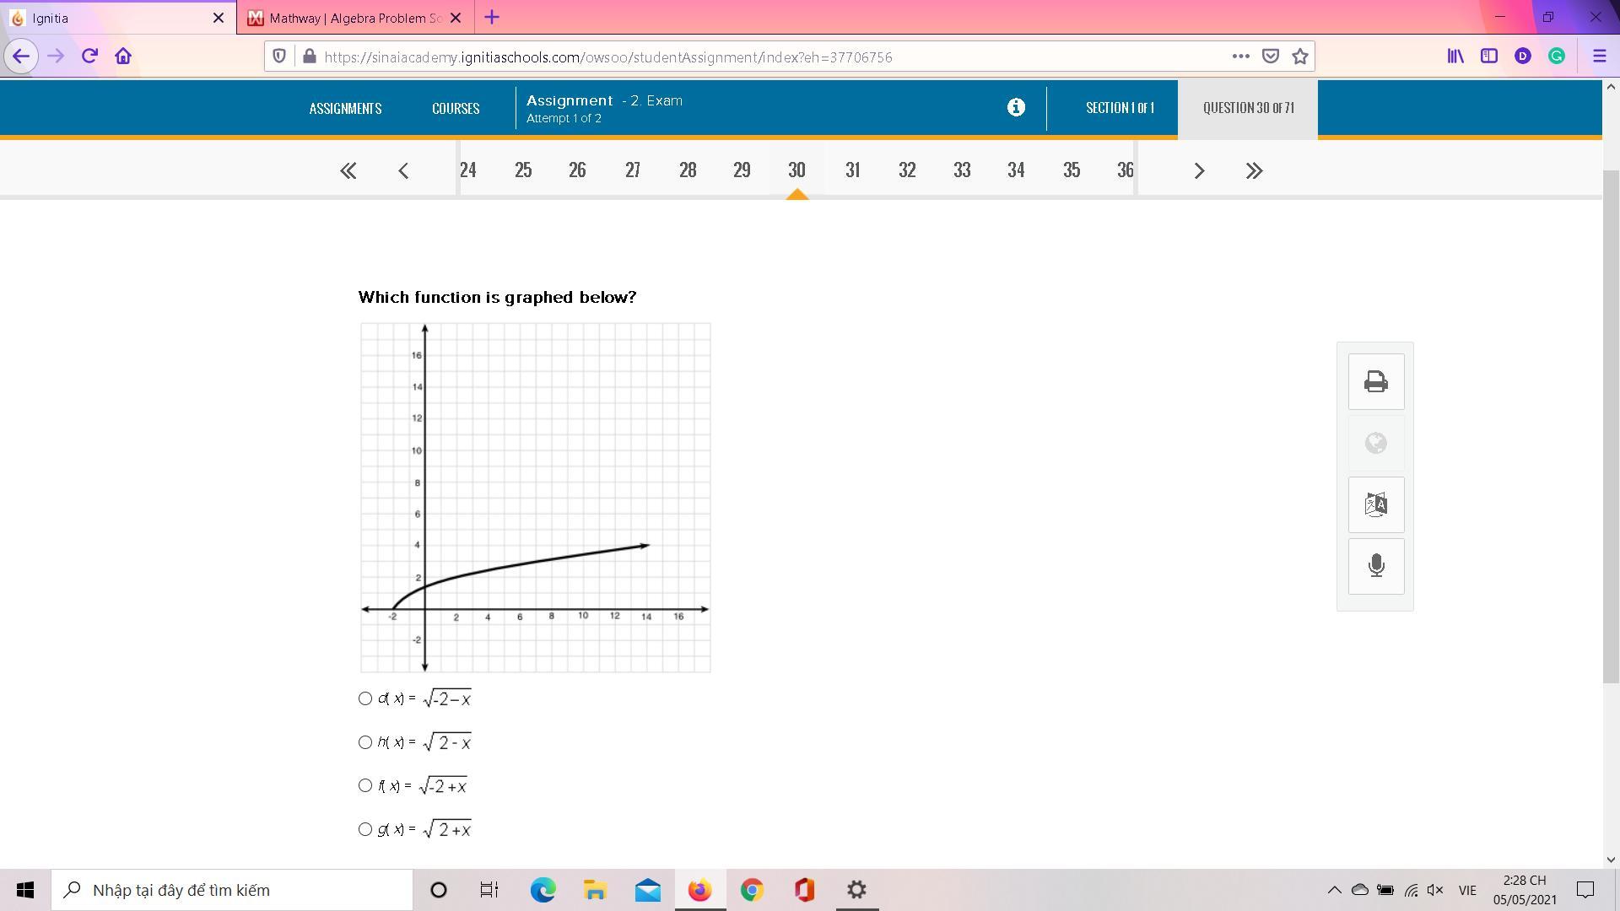1620x911 pixels.
Task: Select answer d(x) = √(-2−x)
Action: [365, 698]
